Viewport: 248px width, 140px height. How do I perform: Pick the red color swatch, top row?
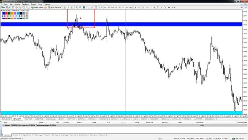click(x=6, y=13)
